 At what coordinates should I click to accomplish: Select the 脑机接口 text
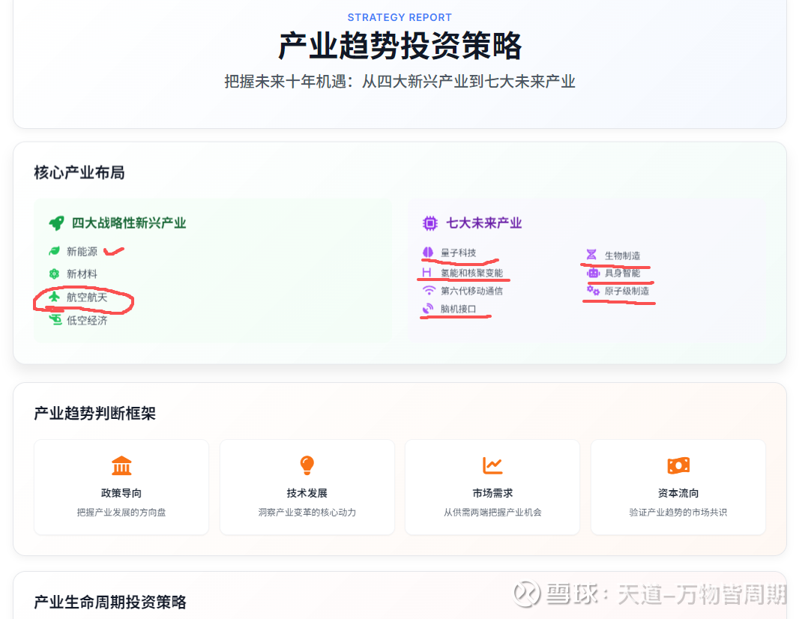click(x=458, y=309)
